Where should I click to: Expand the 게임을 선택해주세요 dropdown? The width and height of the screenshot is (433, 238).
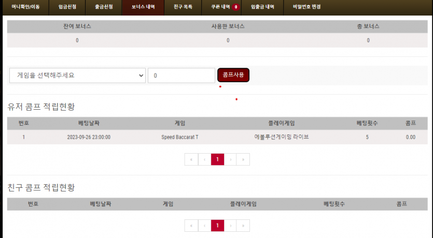pos(77,76)
